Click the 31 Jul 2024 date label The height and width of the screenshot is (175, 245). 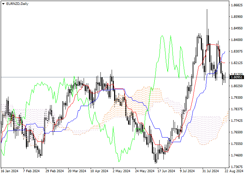tap(210, 171)
